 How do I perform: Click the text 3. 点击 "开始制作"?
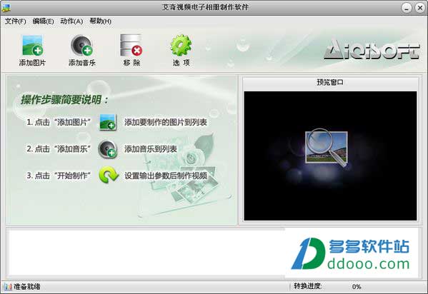point(59,176)
